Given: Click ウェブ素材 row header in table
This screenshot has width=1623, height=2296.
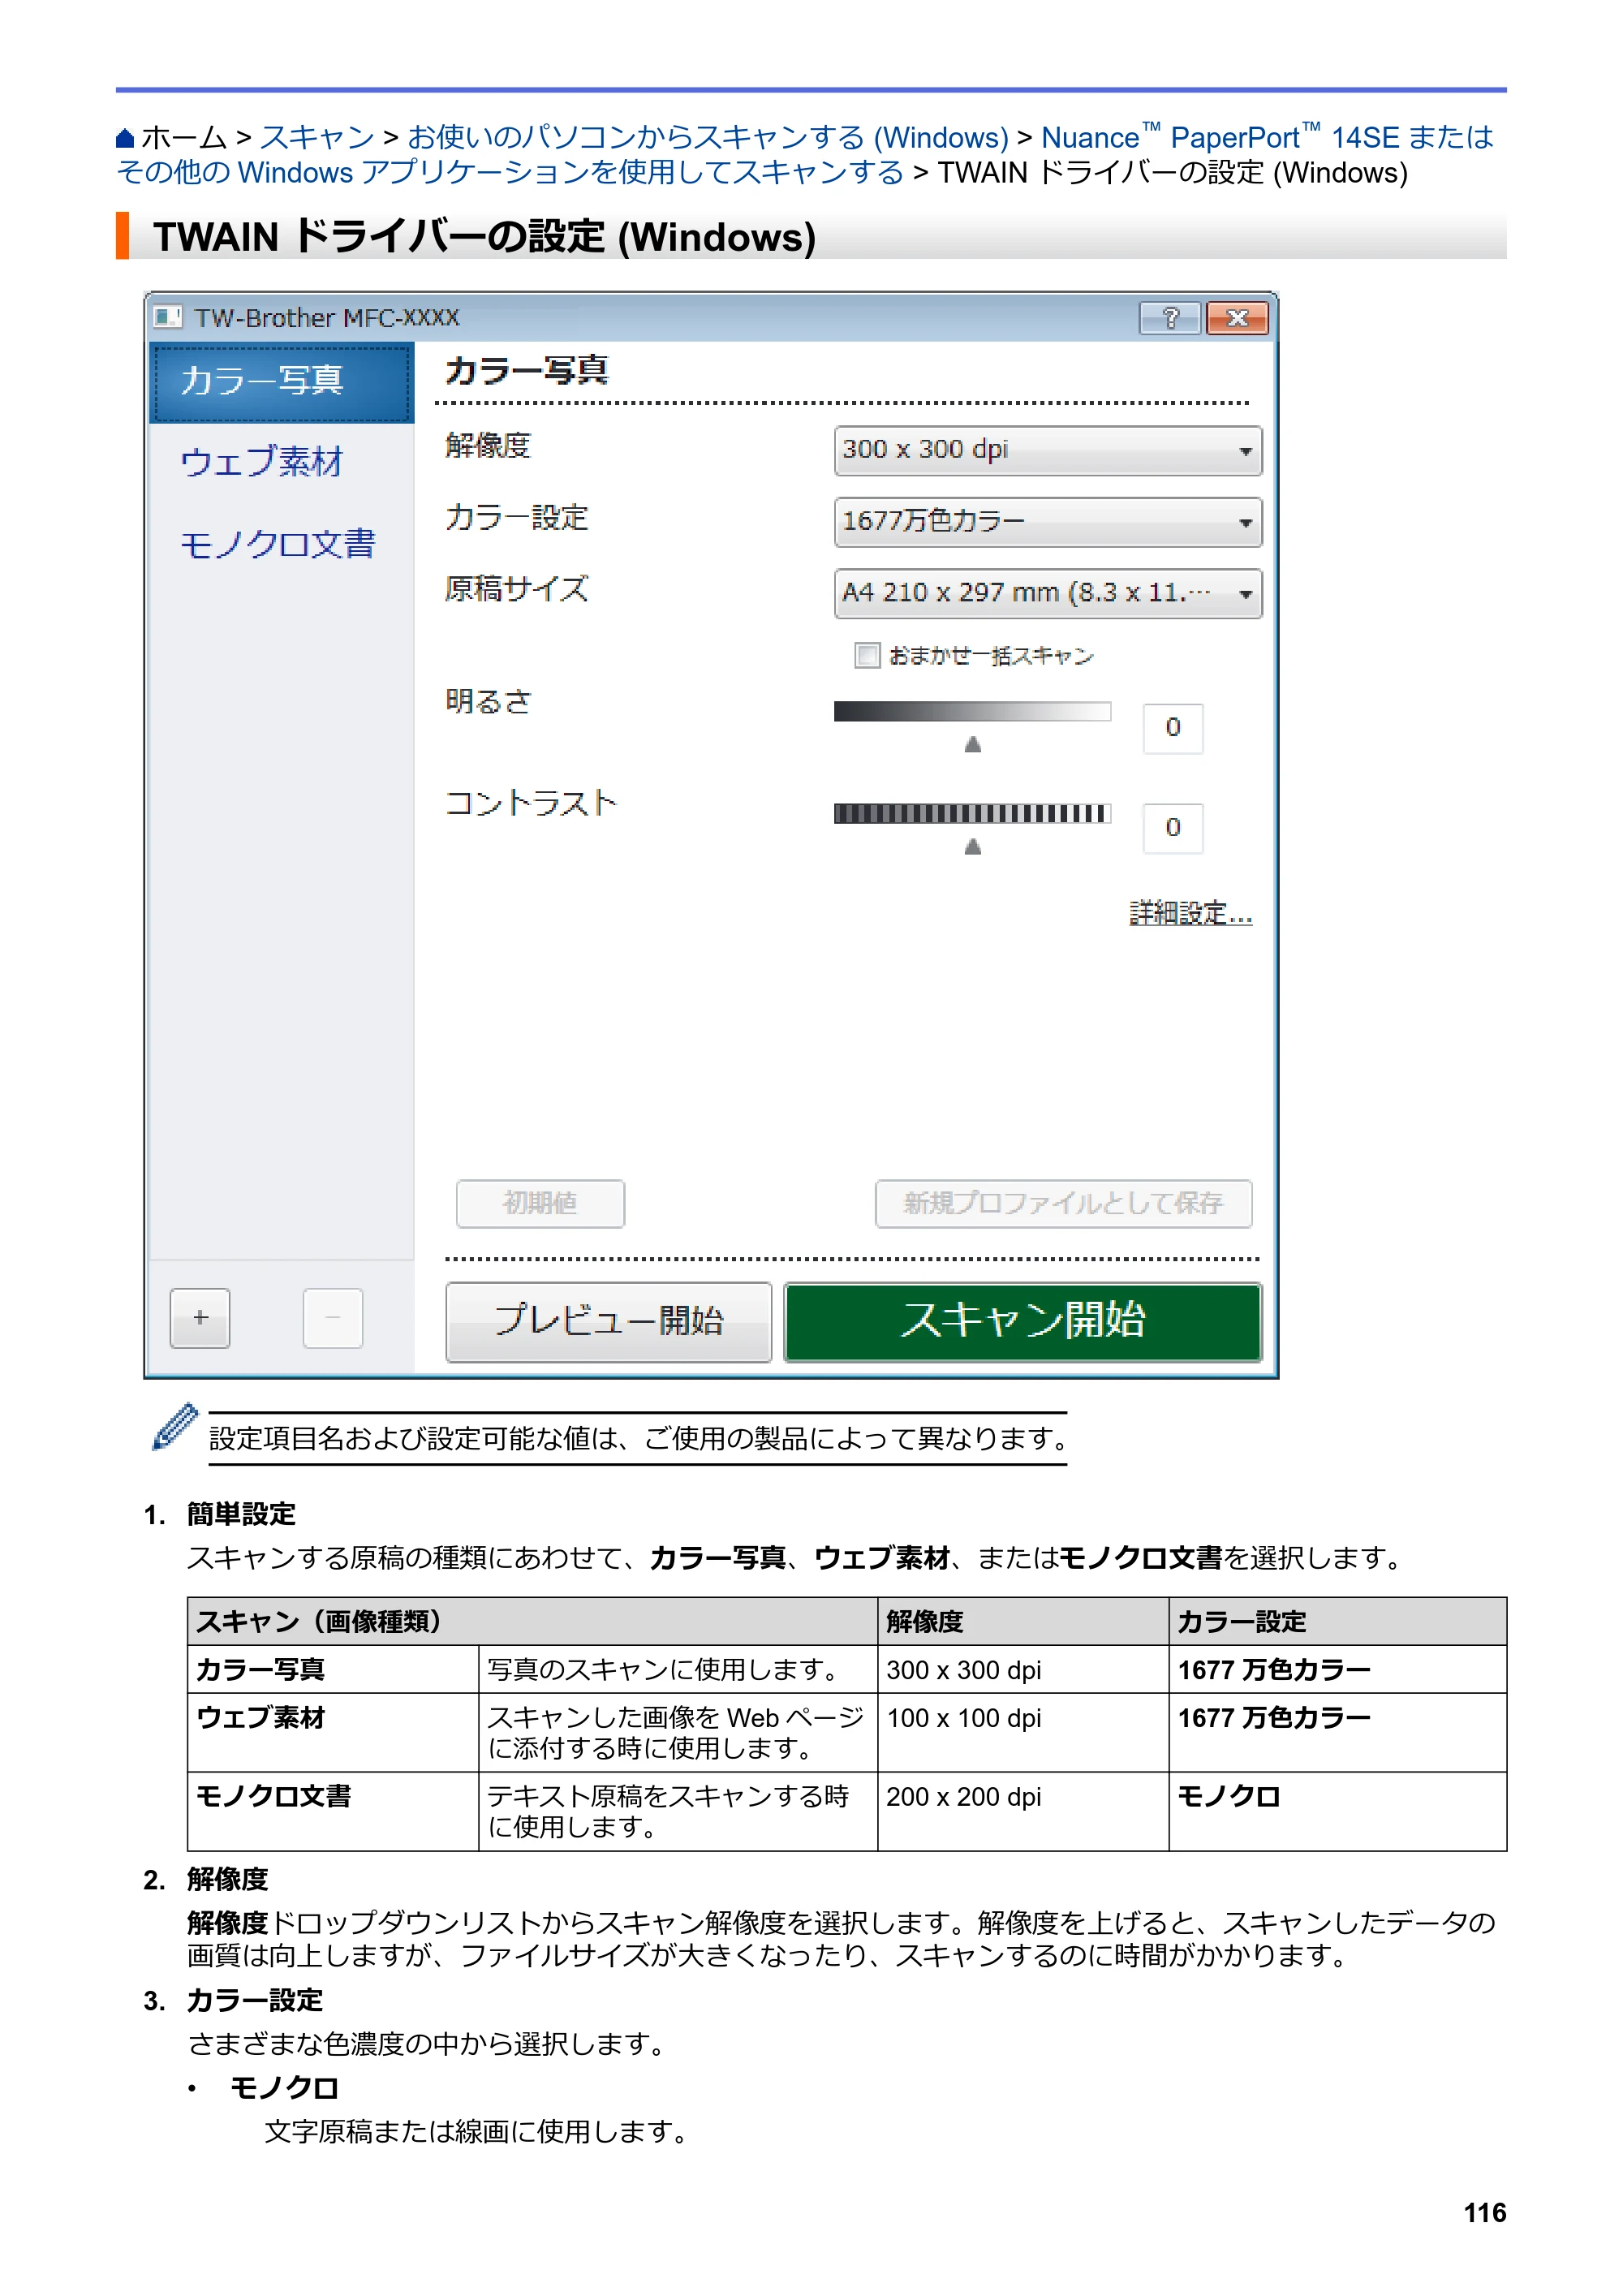Looking at the screenshot, I should (x=333, y=1732).
